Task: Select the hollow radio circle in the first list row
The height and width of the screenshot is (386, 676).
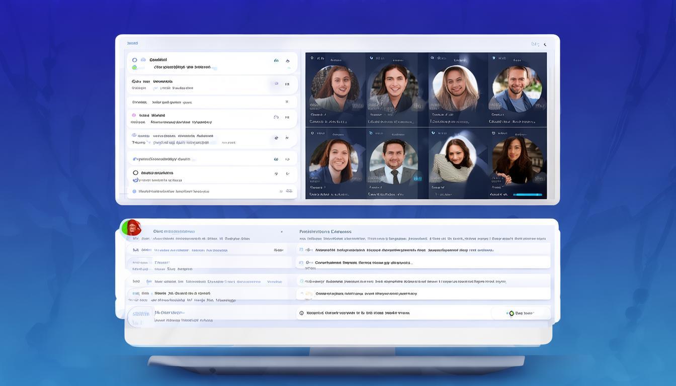Action: (134, 60)
